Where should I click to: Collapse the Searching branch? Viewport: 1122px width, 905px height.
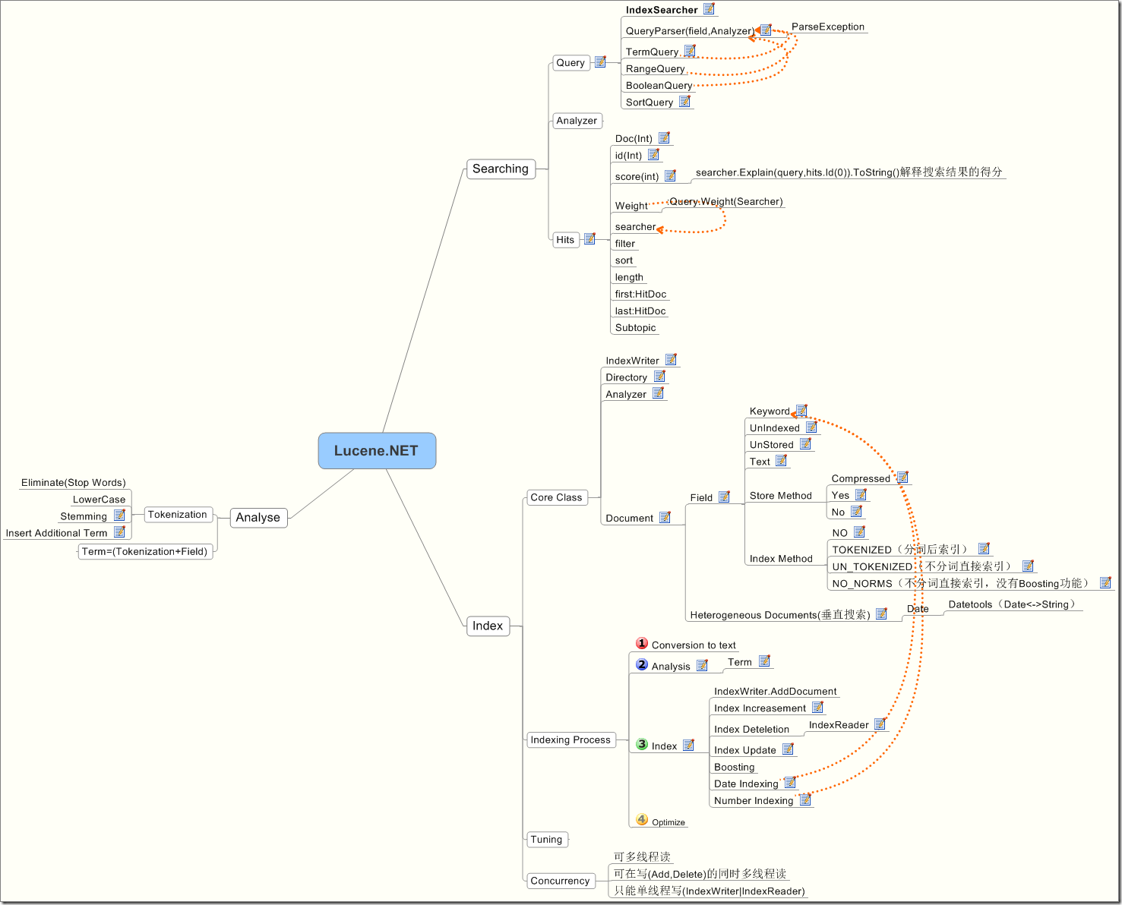point(500,169)
